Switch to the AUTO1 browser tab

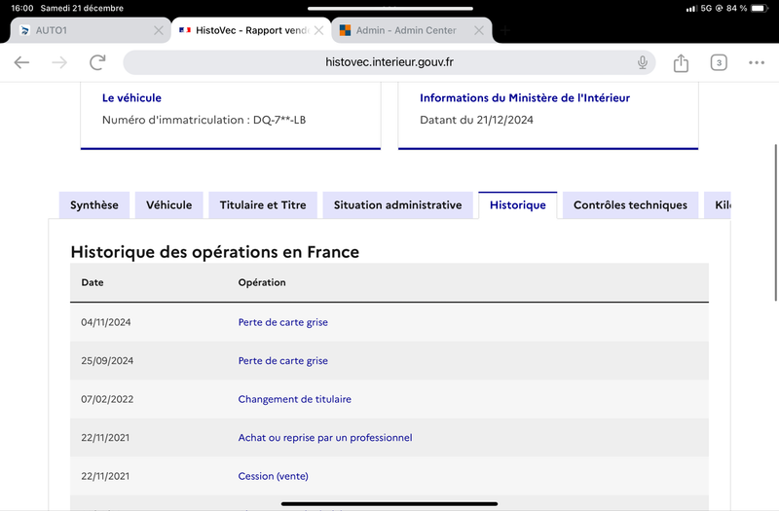[x=91, y=30]
